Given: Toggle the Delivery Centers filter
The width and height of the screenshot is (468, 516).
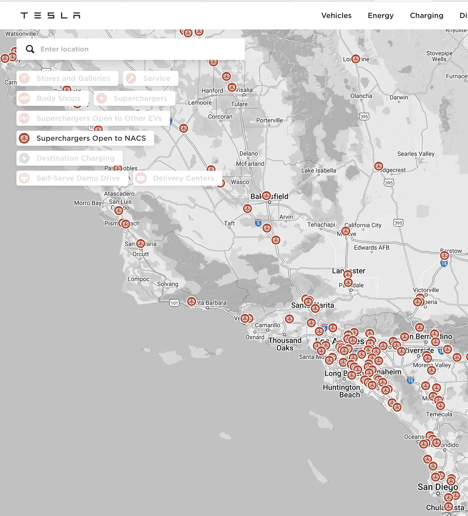Looking at the screenshot, I should click(178, 178).
